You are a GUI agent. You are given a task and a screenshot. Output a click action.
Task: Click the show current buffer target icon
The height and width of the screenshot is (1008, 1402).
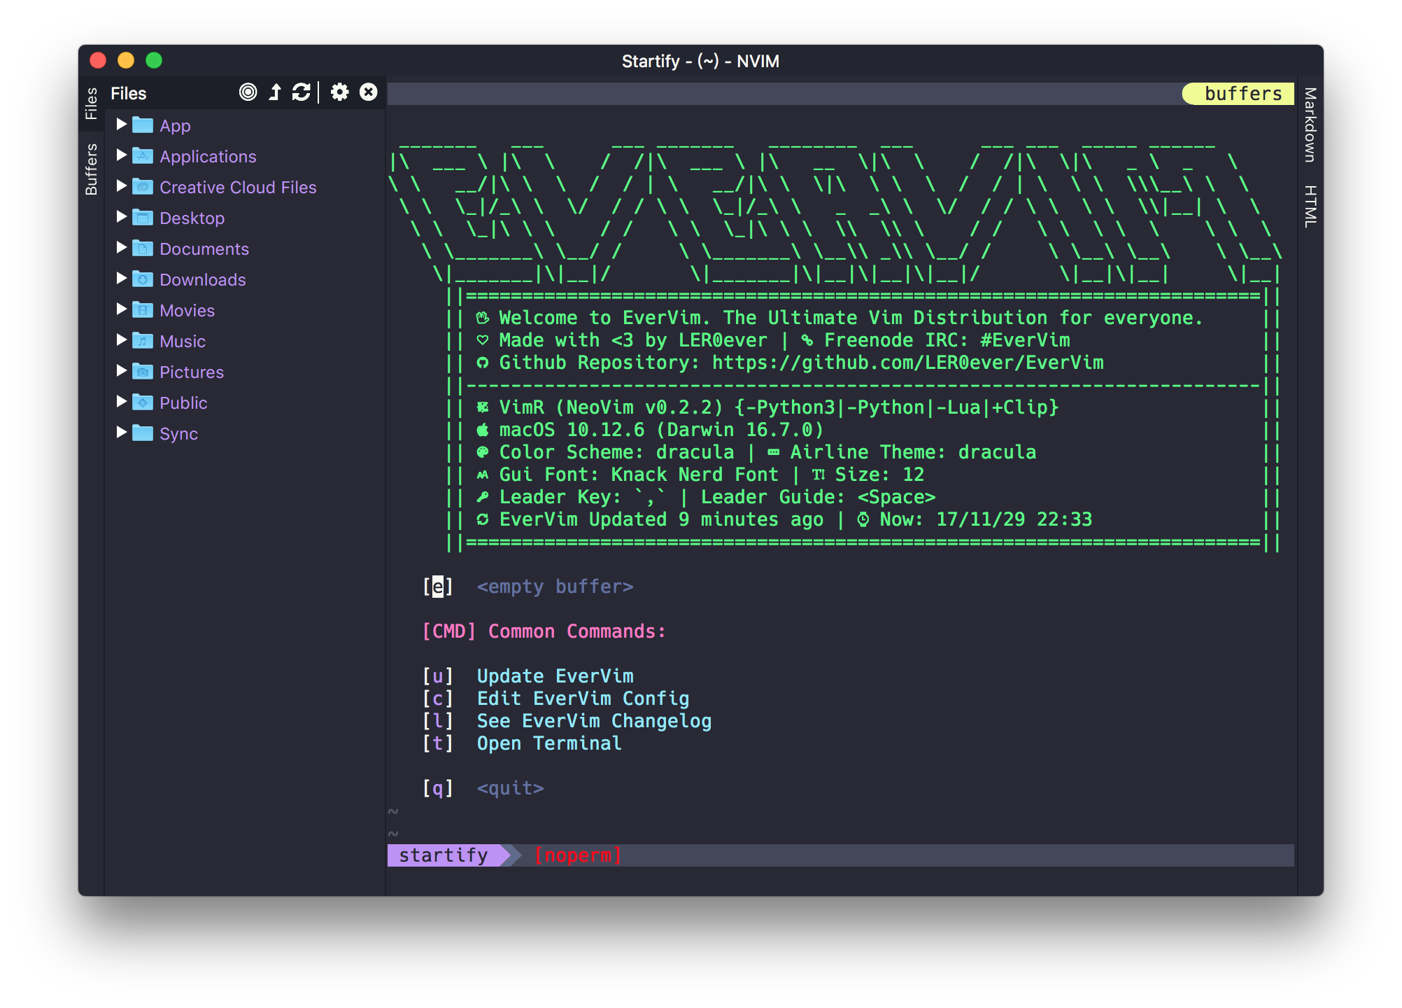click(248, 92)
